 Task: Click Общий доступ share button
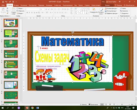click(129, 5)
